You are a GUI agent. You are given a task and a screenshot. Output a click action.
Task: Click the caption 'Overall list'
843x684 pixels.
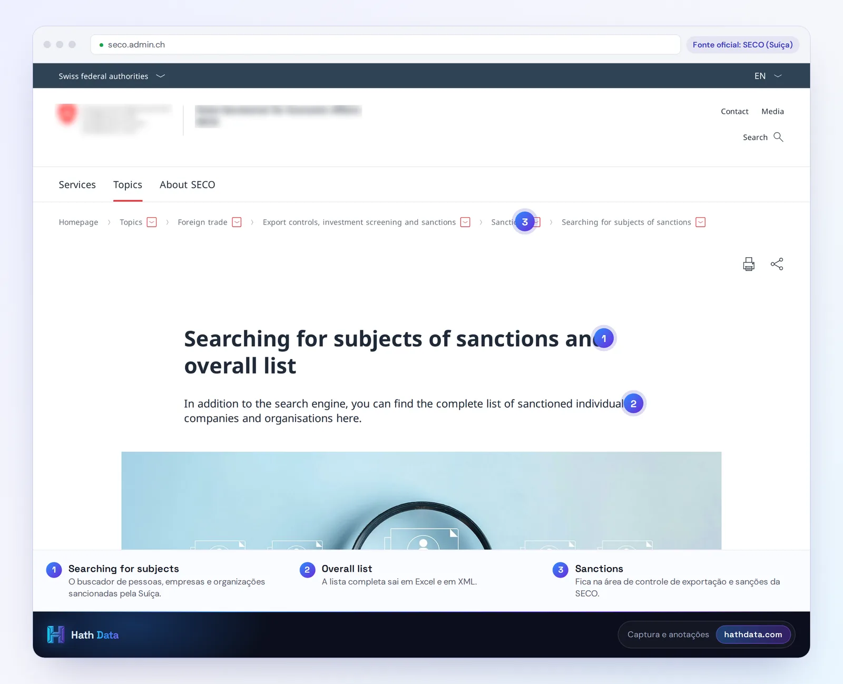[x=347, y=569]
